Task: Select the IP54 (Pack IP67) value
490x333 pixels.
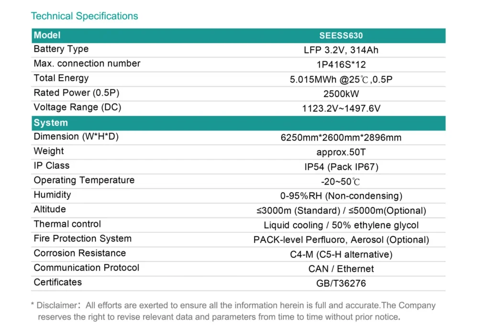Action: (x=341, y=167)
